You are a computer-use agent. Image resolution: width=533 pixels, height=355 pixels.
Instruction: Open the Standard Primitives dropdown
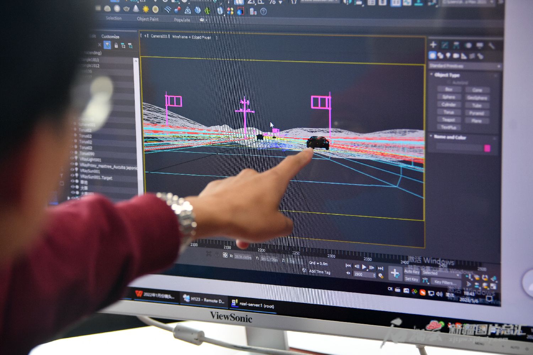pyautogui.click(x=464, y=66)
